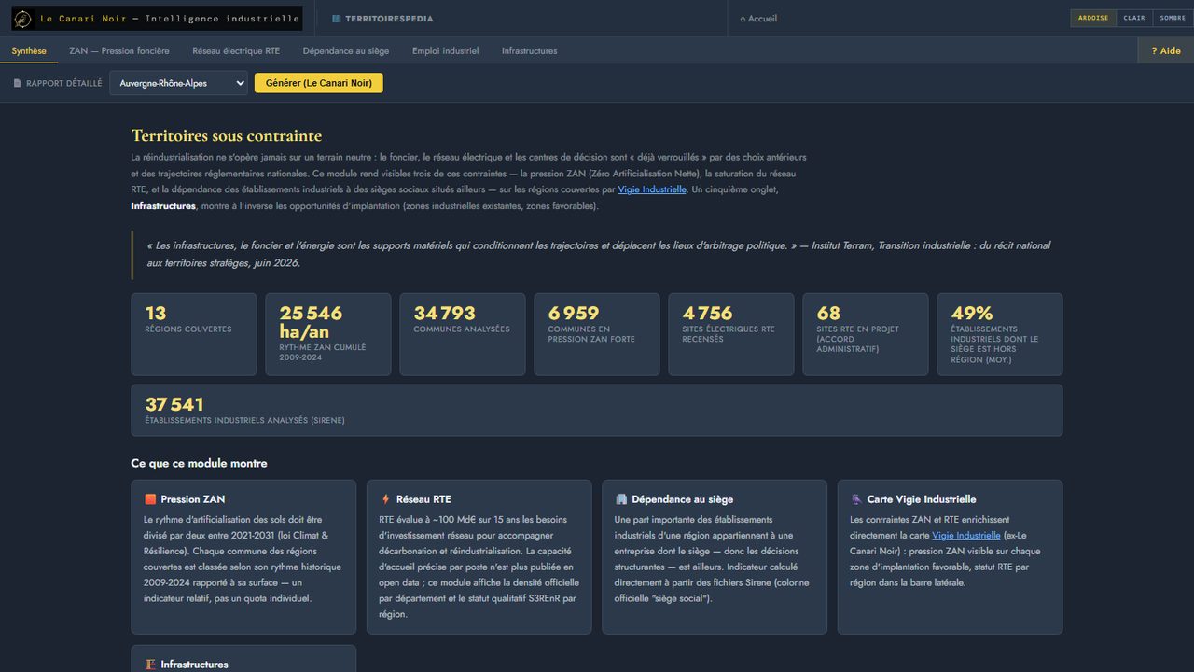
Task: Open the Réseau électrique RTE tab
Action: (x=236, y=50)
